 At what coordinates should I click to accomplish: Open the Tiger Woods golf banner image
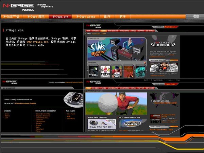(x=116, y=104)
